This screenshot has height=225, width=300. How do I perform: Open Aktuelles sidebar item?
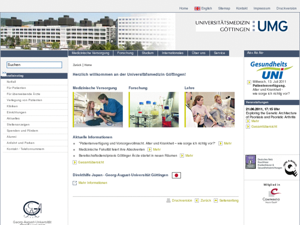pos(13,118)
